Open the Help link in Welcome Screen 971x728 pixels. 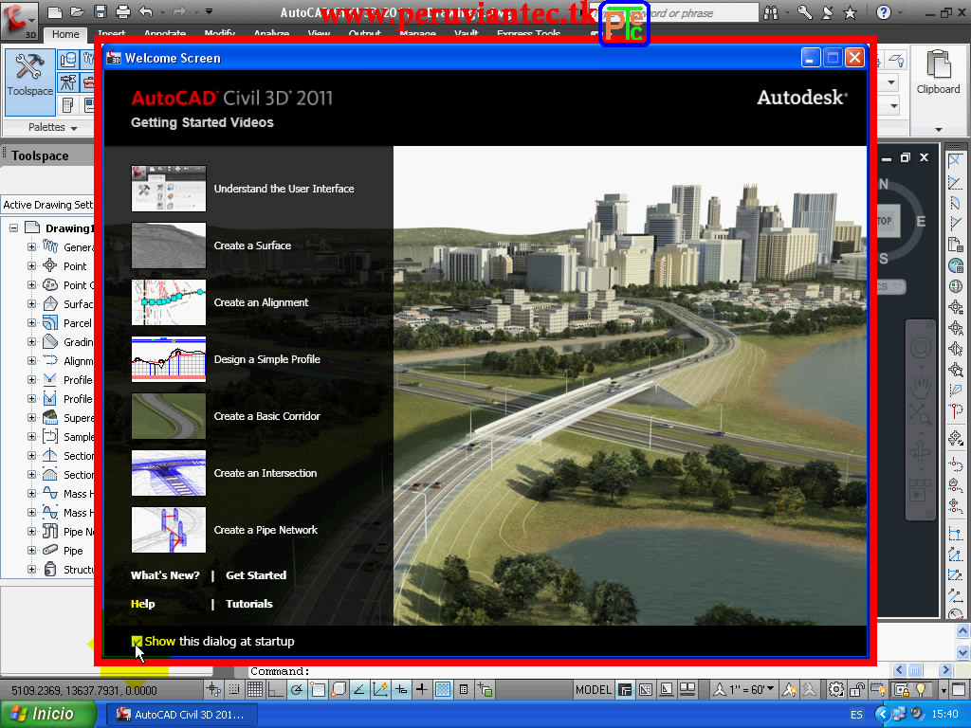(142, 604)
